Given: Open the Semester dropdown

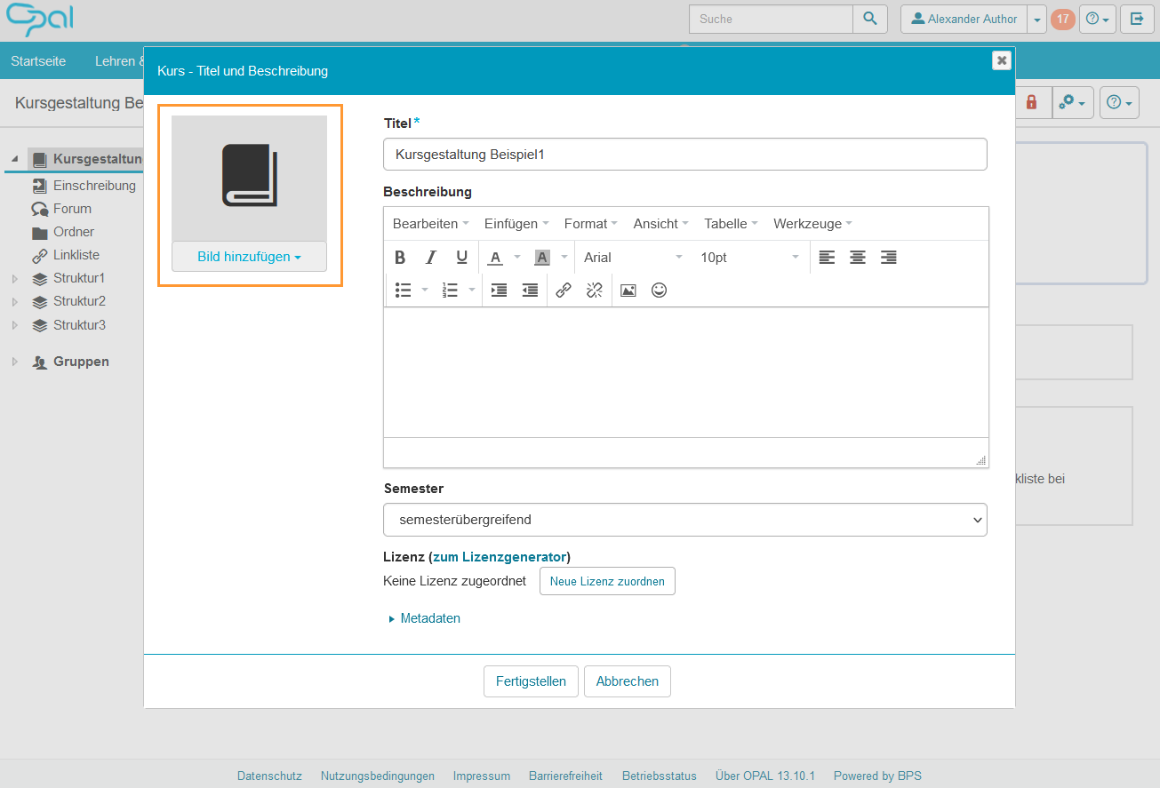Looking at the screenshot, I should 684,520.
